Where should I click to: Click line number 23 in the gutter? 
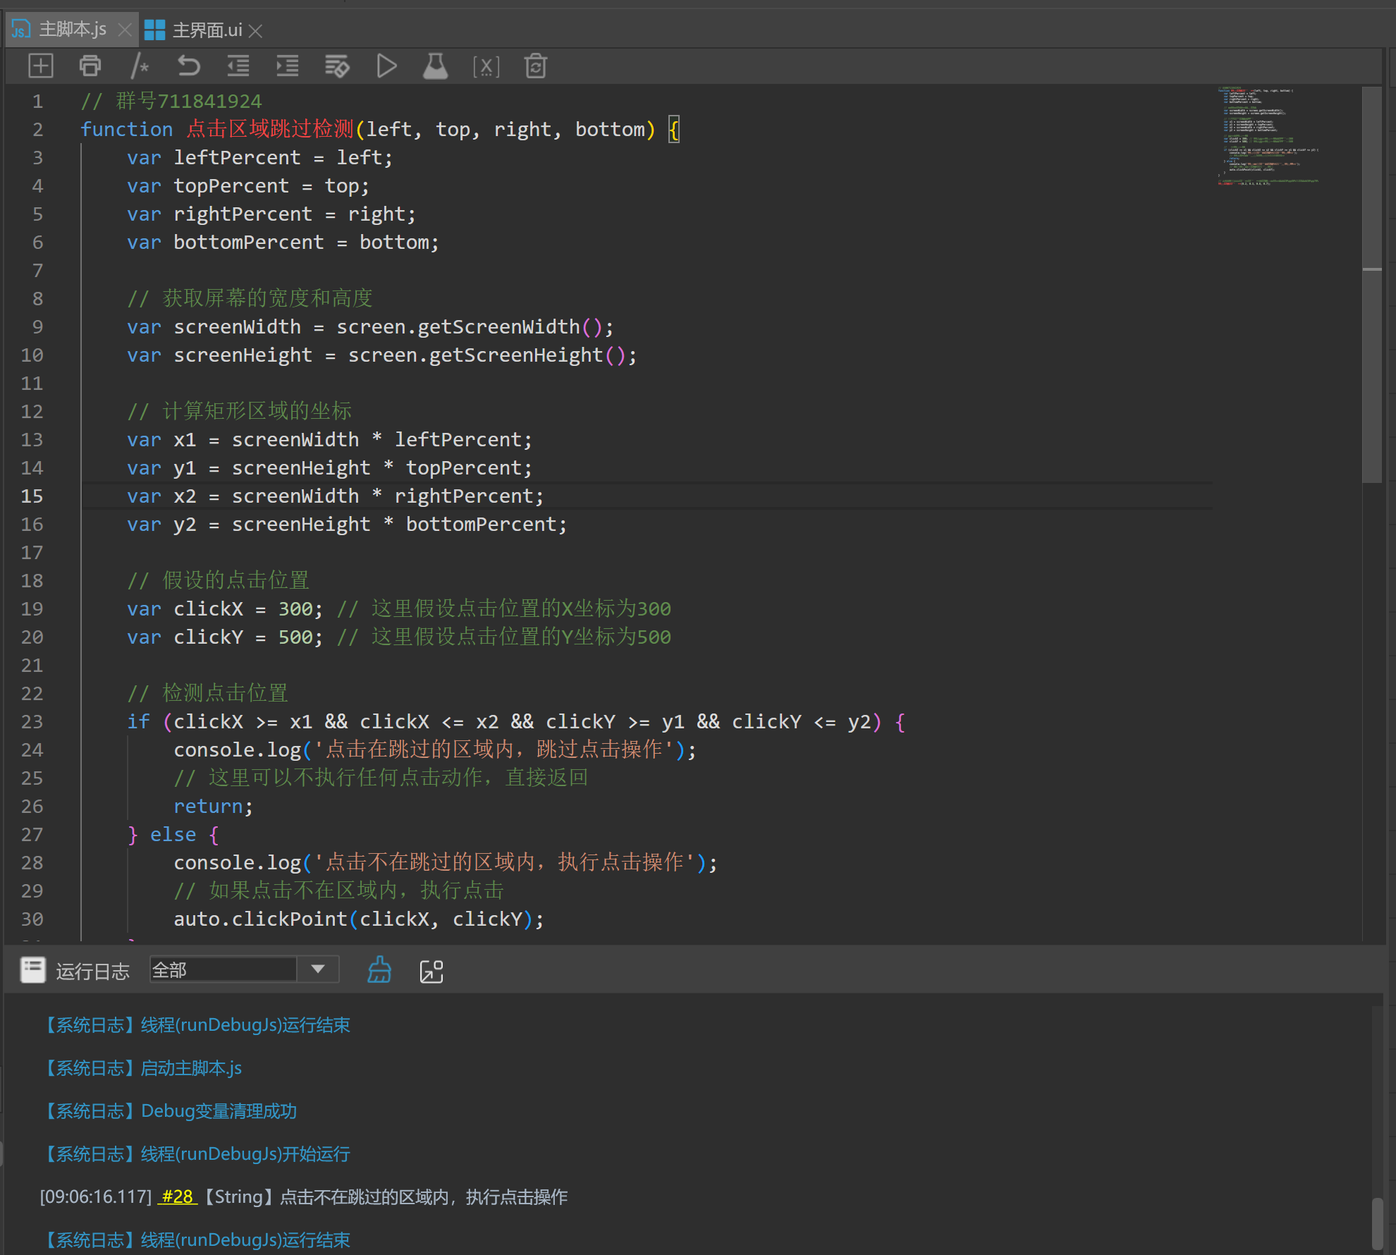(32, 721)
